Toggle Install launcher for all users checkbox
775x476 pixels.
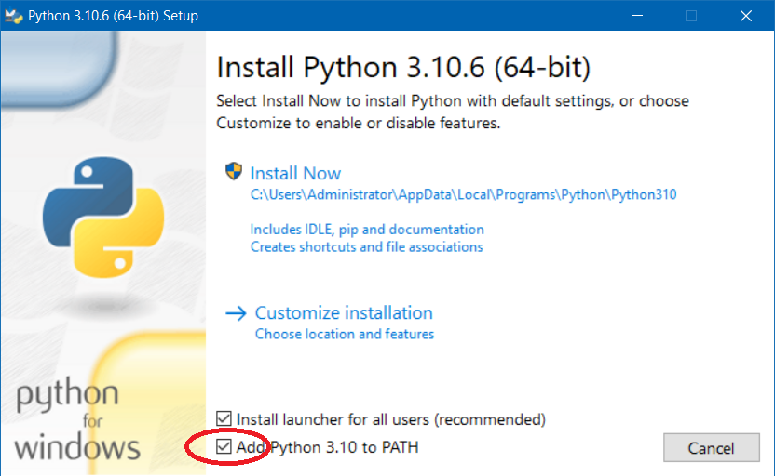(x=224, y=418)
